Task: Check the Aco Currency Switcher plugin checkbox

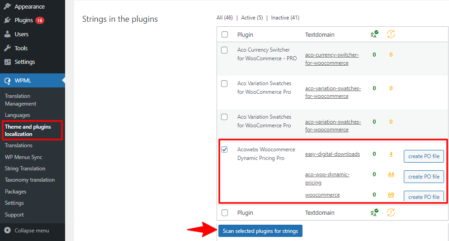Action: pos(224,50)
